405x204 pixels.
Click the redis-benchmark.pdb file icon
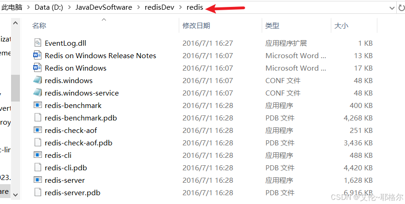point(38,118)
